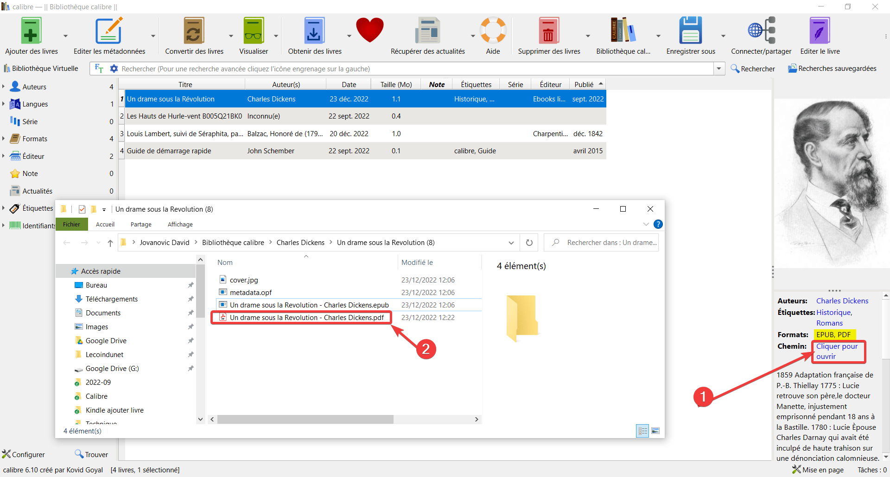The image size is (890, 477).
Task: Click the full text search FT icon
Action: 99,69
